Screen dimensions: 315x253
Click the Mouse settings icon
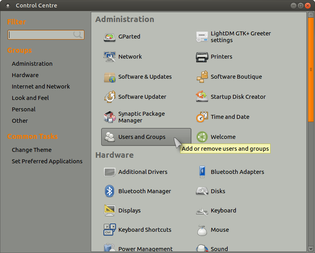pyautogui.click(x=202, y=230)
